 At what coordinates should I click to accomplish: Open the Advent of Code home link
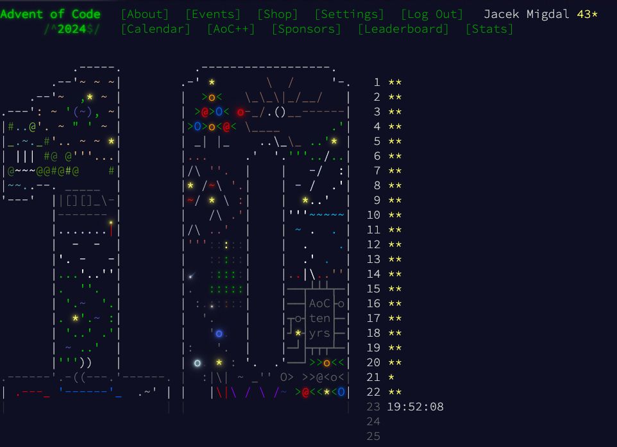click(51, 14)
